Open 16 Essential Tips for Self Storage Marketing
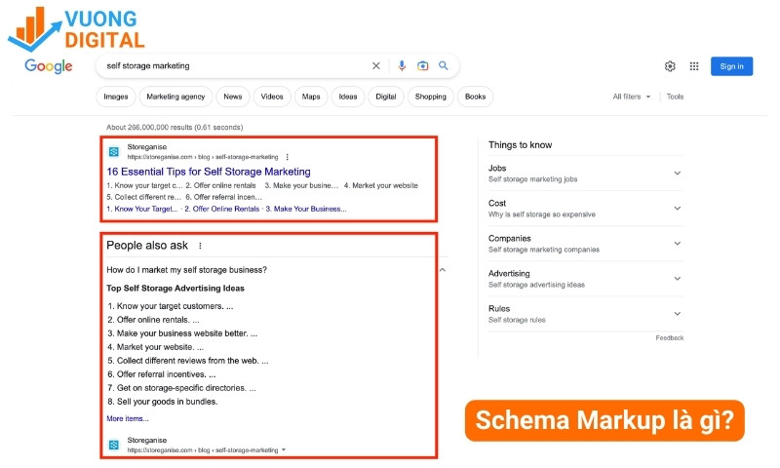The image size is (780, 468). click(209, 172)
